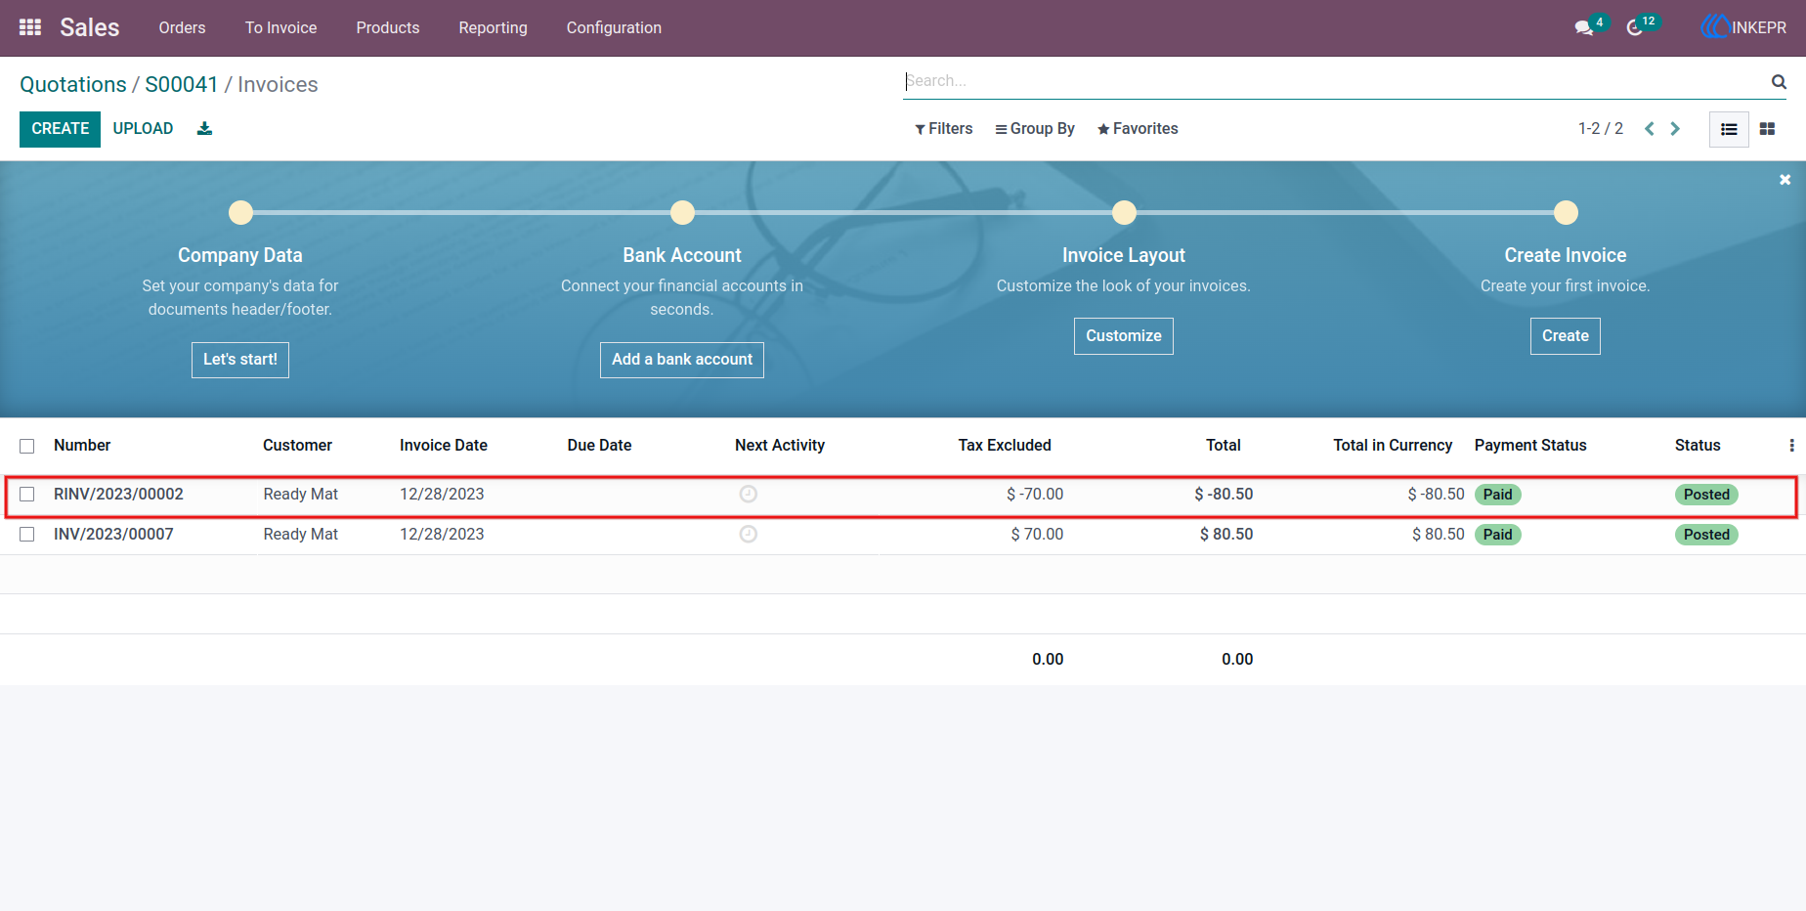The height and width of the screenshot is (911, 1806).
Task: Open the conversations messages icon
Action: [x=1584, y=28]
